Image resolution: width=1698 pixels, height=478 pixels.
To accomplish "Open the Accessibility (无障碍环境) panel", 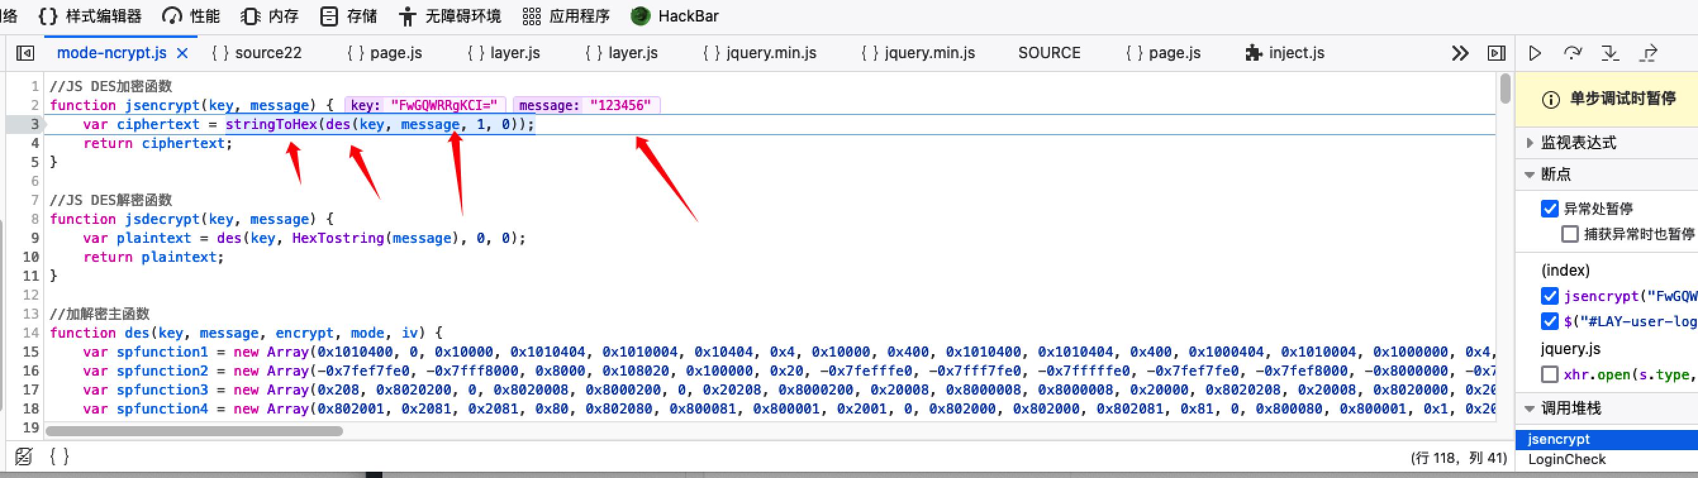I will tap(450, 16).
